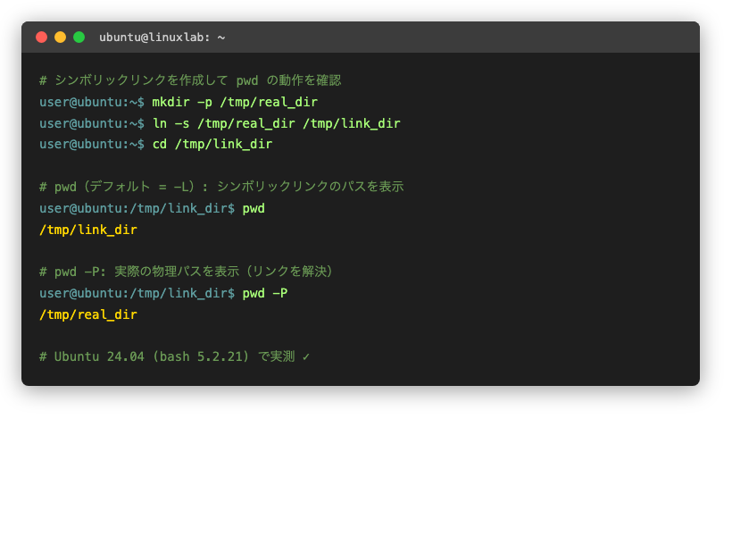Click the prompt before the 'pwd -P' command
This screenshot has width=732, height=536.
(x=137, y=294)
